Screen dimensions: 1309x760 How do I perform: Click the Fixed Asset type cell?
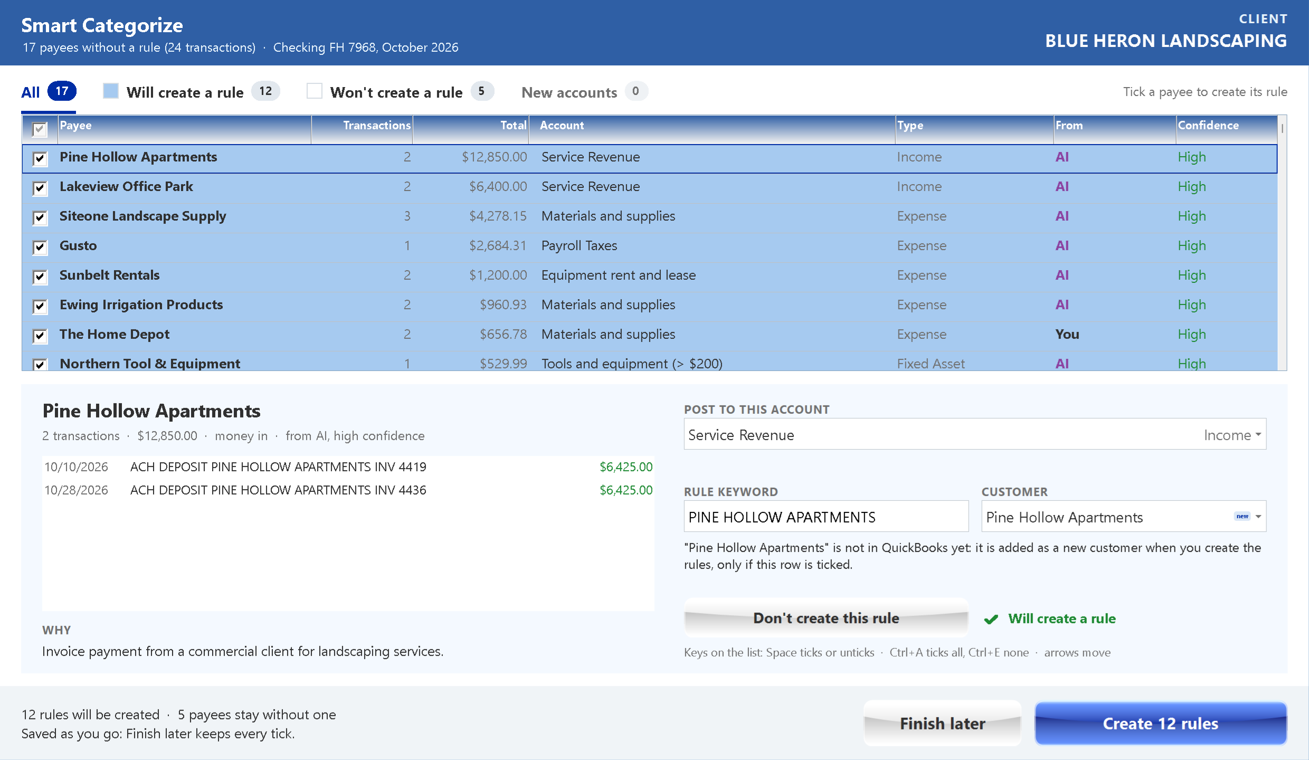[x=931, y=364]
